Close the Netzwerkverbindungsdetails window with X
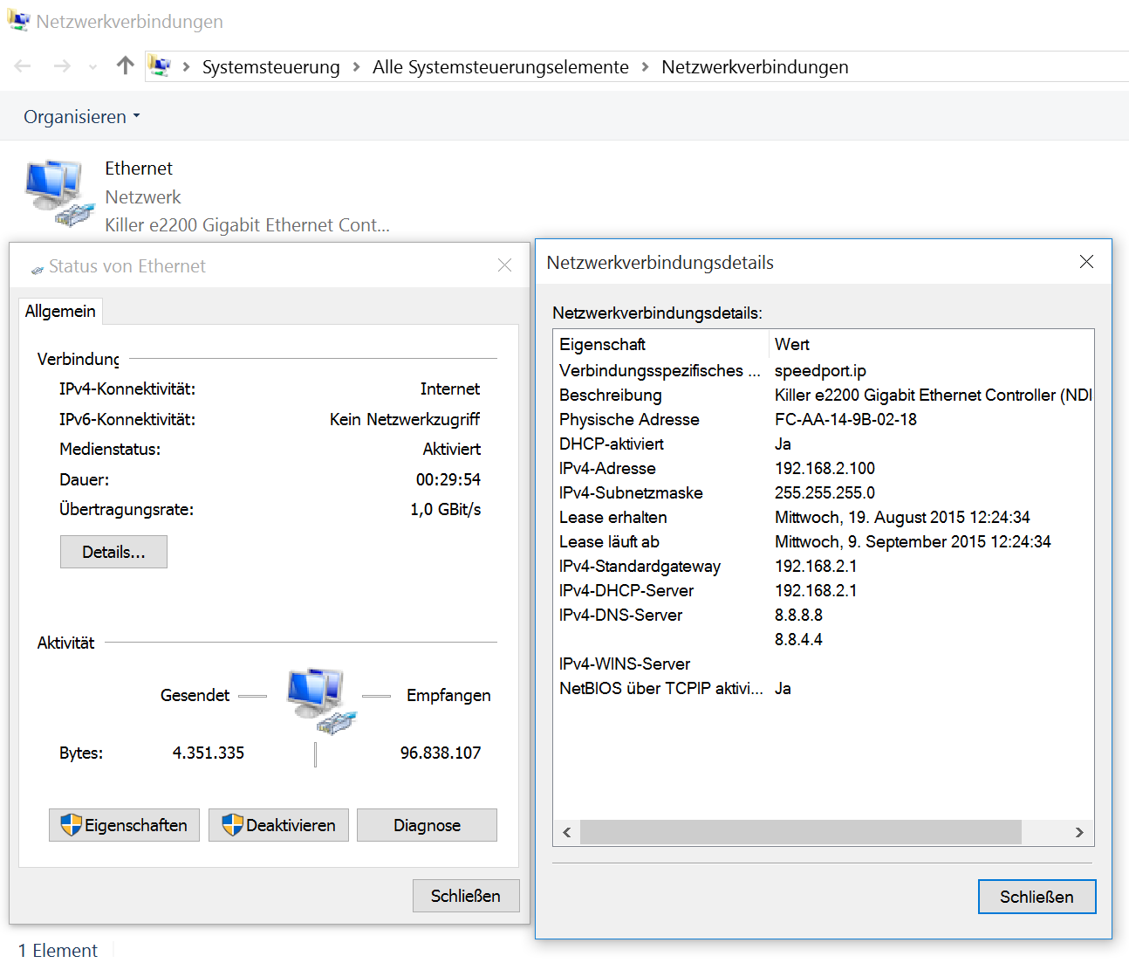This screenshot has height=963, width=1129. pyautogui.click(x=1086, y=262)
